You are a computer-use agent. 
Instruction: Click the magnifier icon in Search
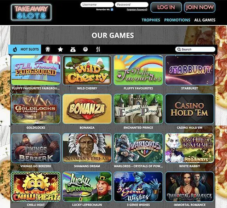[x=179, y=50]
